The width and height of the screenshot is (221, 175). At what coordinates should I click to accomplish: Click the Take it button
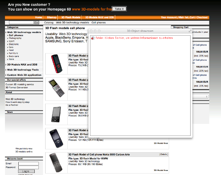(x=119, y=9)
